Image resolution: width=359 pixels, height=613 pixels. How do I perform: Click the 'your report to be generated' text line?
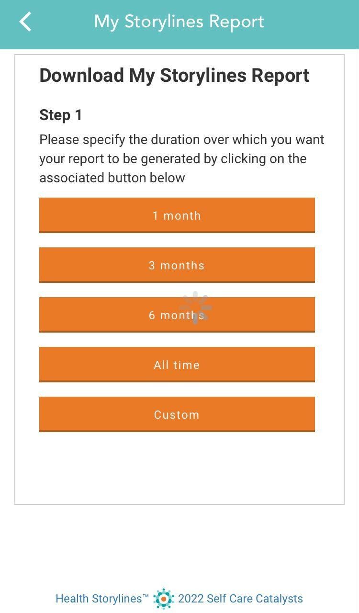click(173, 159)
